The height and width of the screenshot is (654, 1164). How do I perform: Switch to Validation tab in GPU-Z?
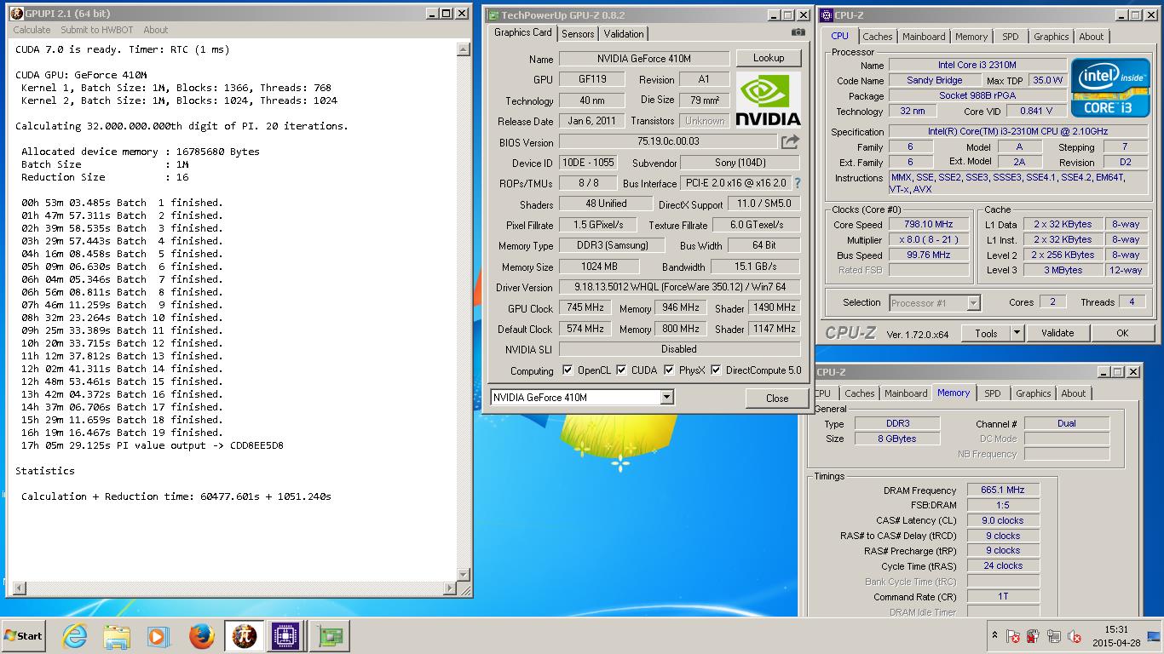(x=624, y=33)
